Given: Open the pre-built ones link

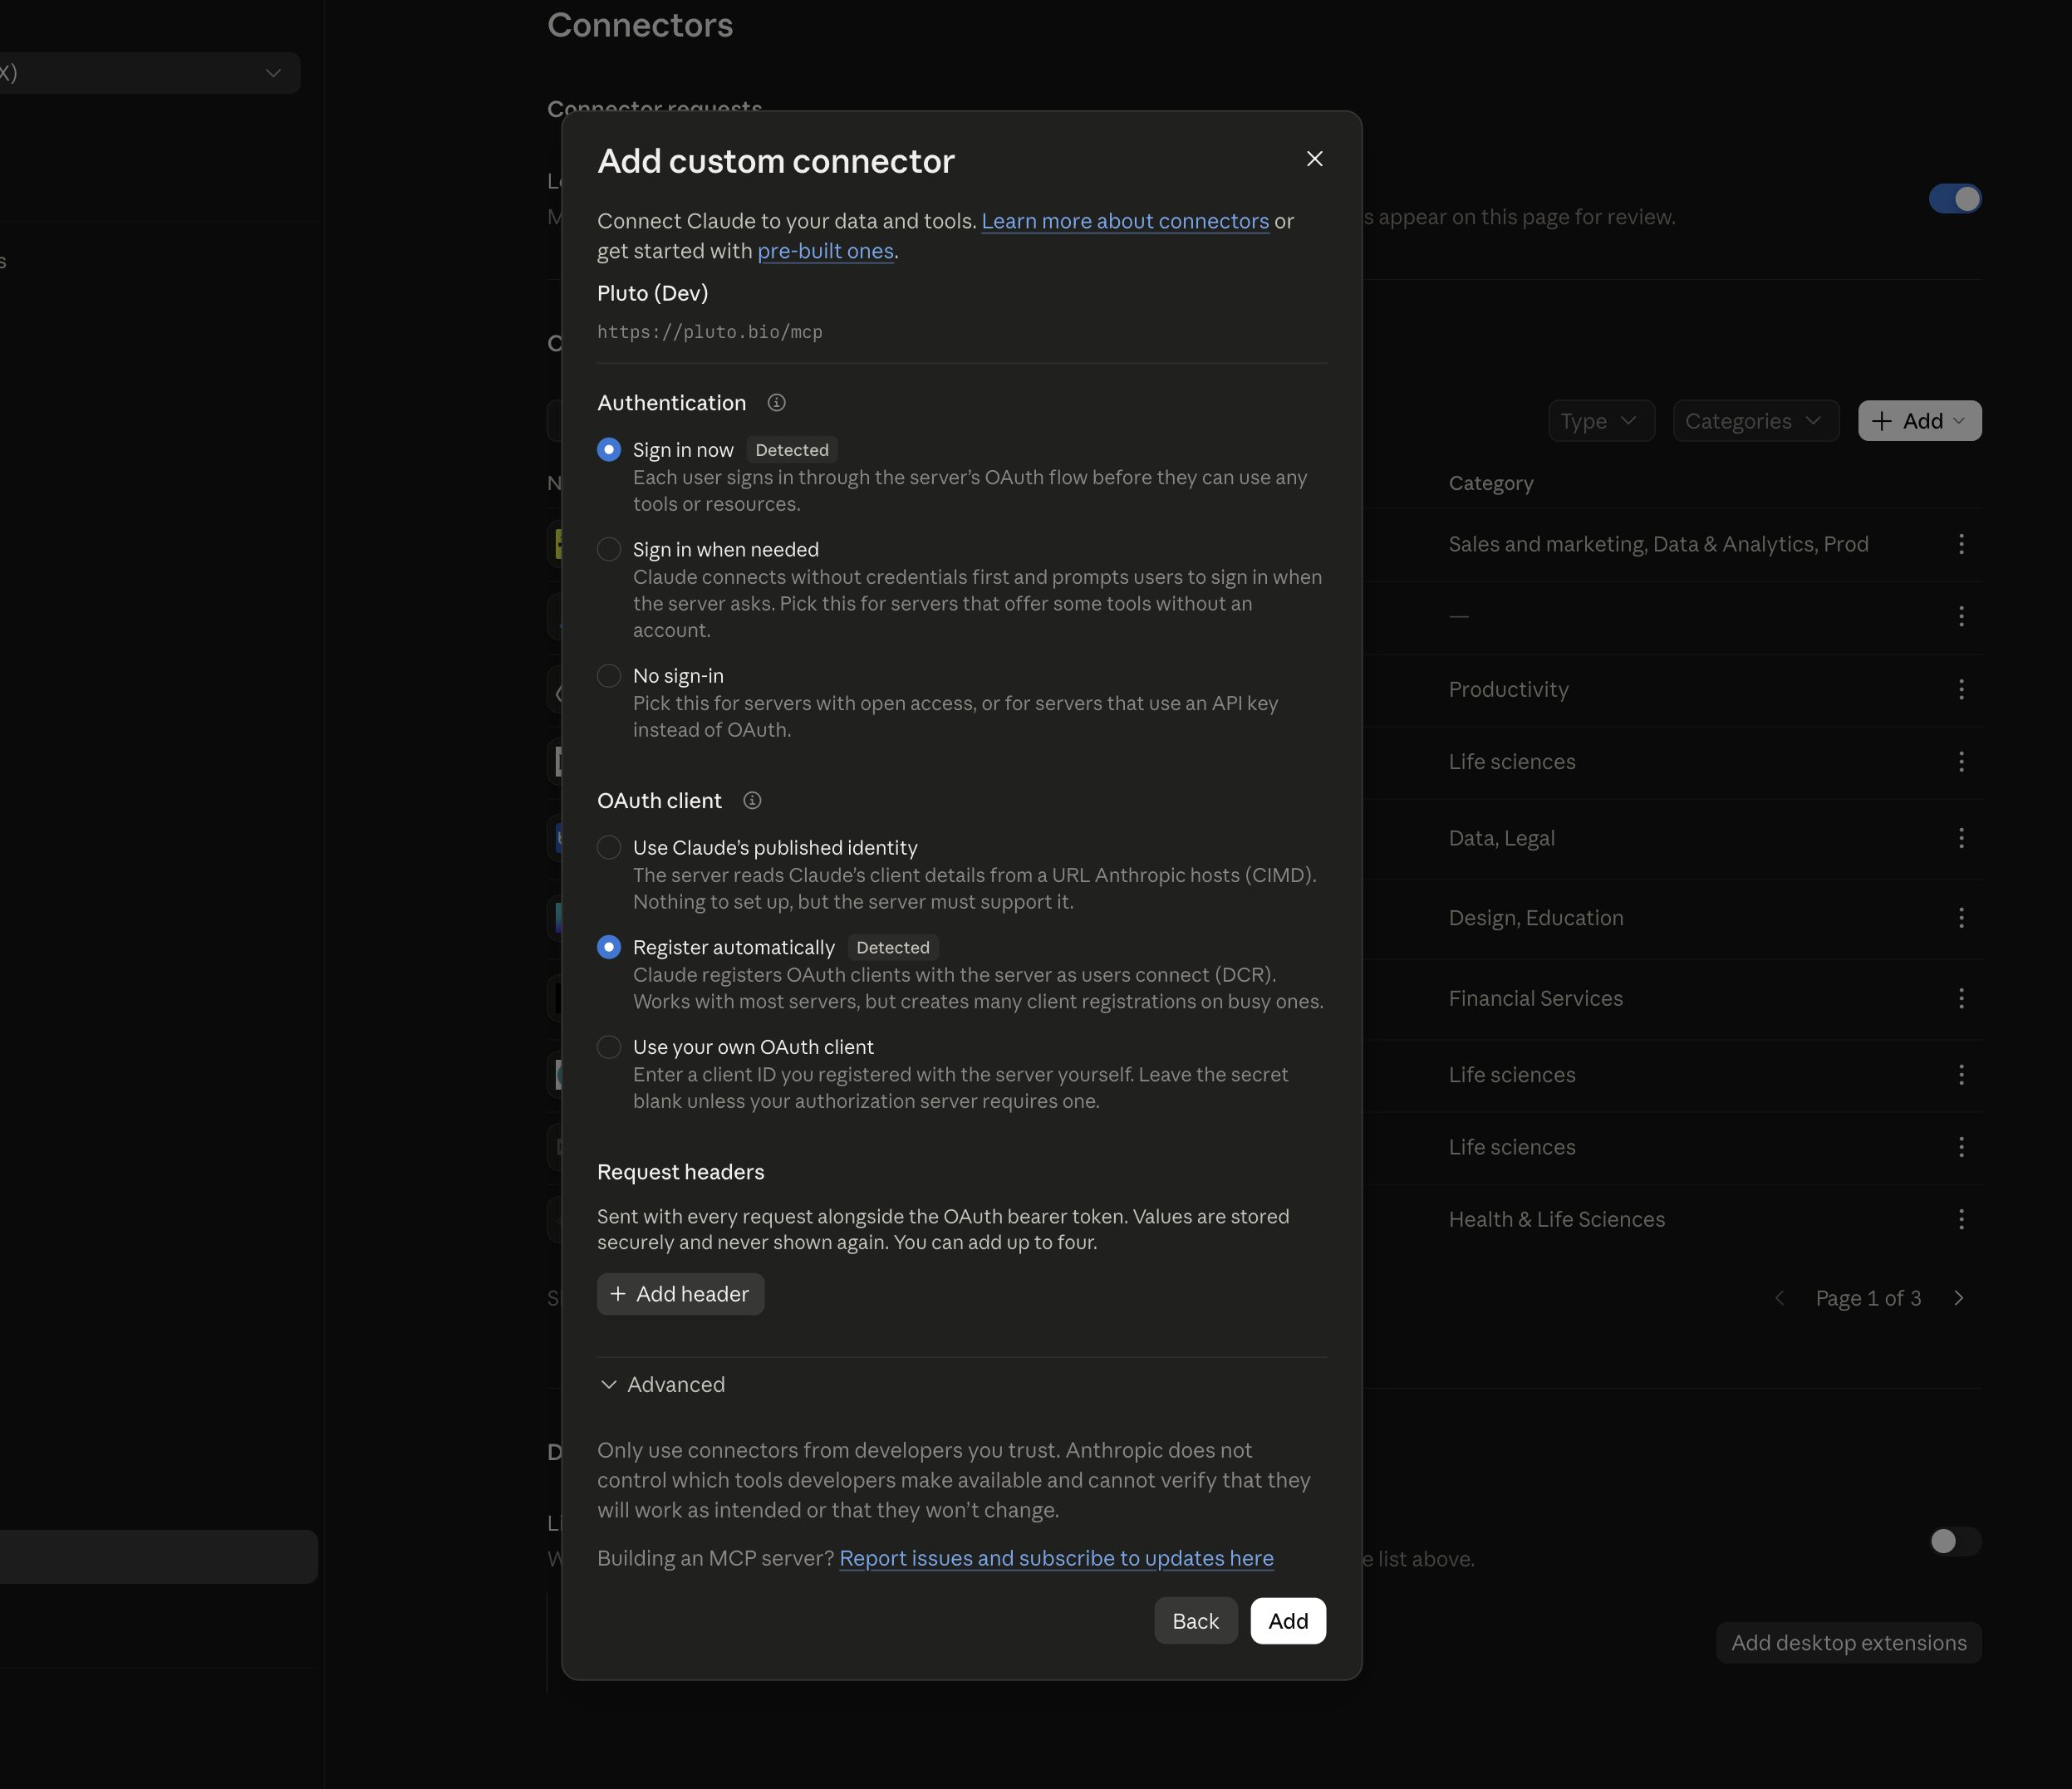Looking at the screenshot, I should (825, 251).
